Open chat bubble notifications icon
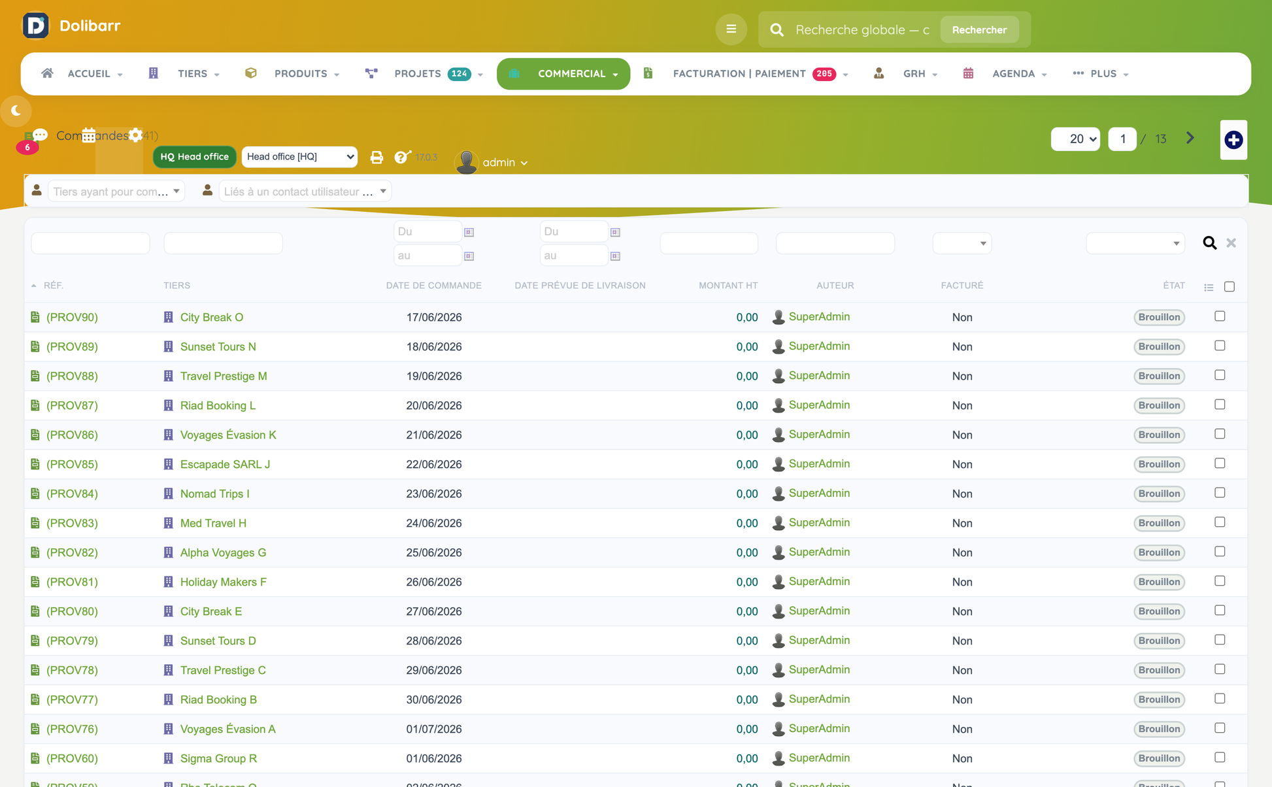1272x787 pixels. pos(40,135)
